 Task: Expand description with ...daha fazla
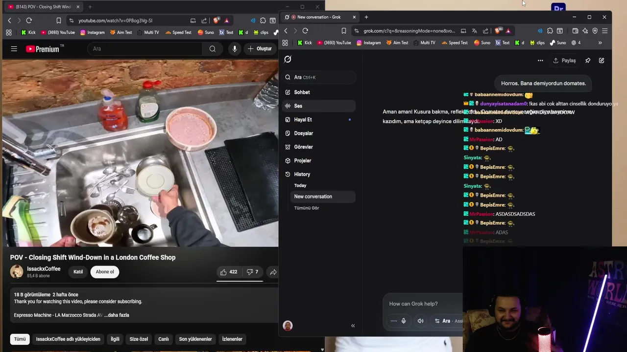click(117, 315)
